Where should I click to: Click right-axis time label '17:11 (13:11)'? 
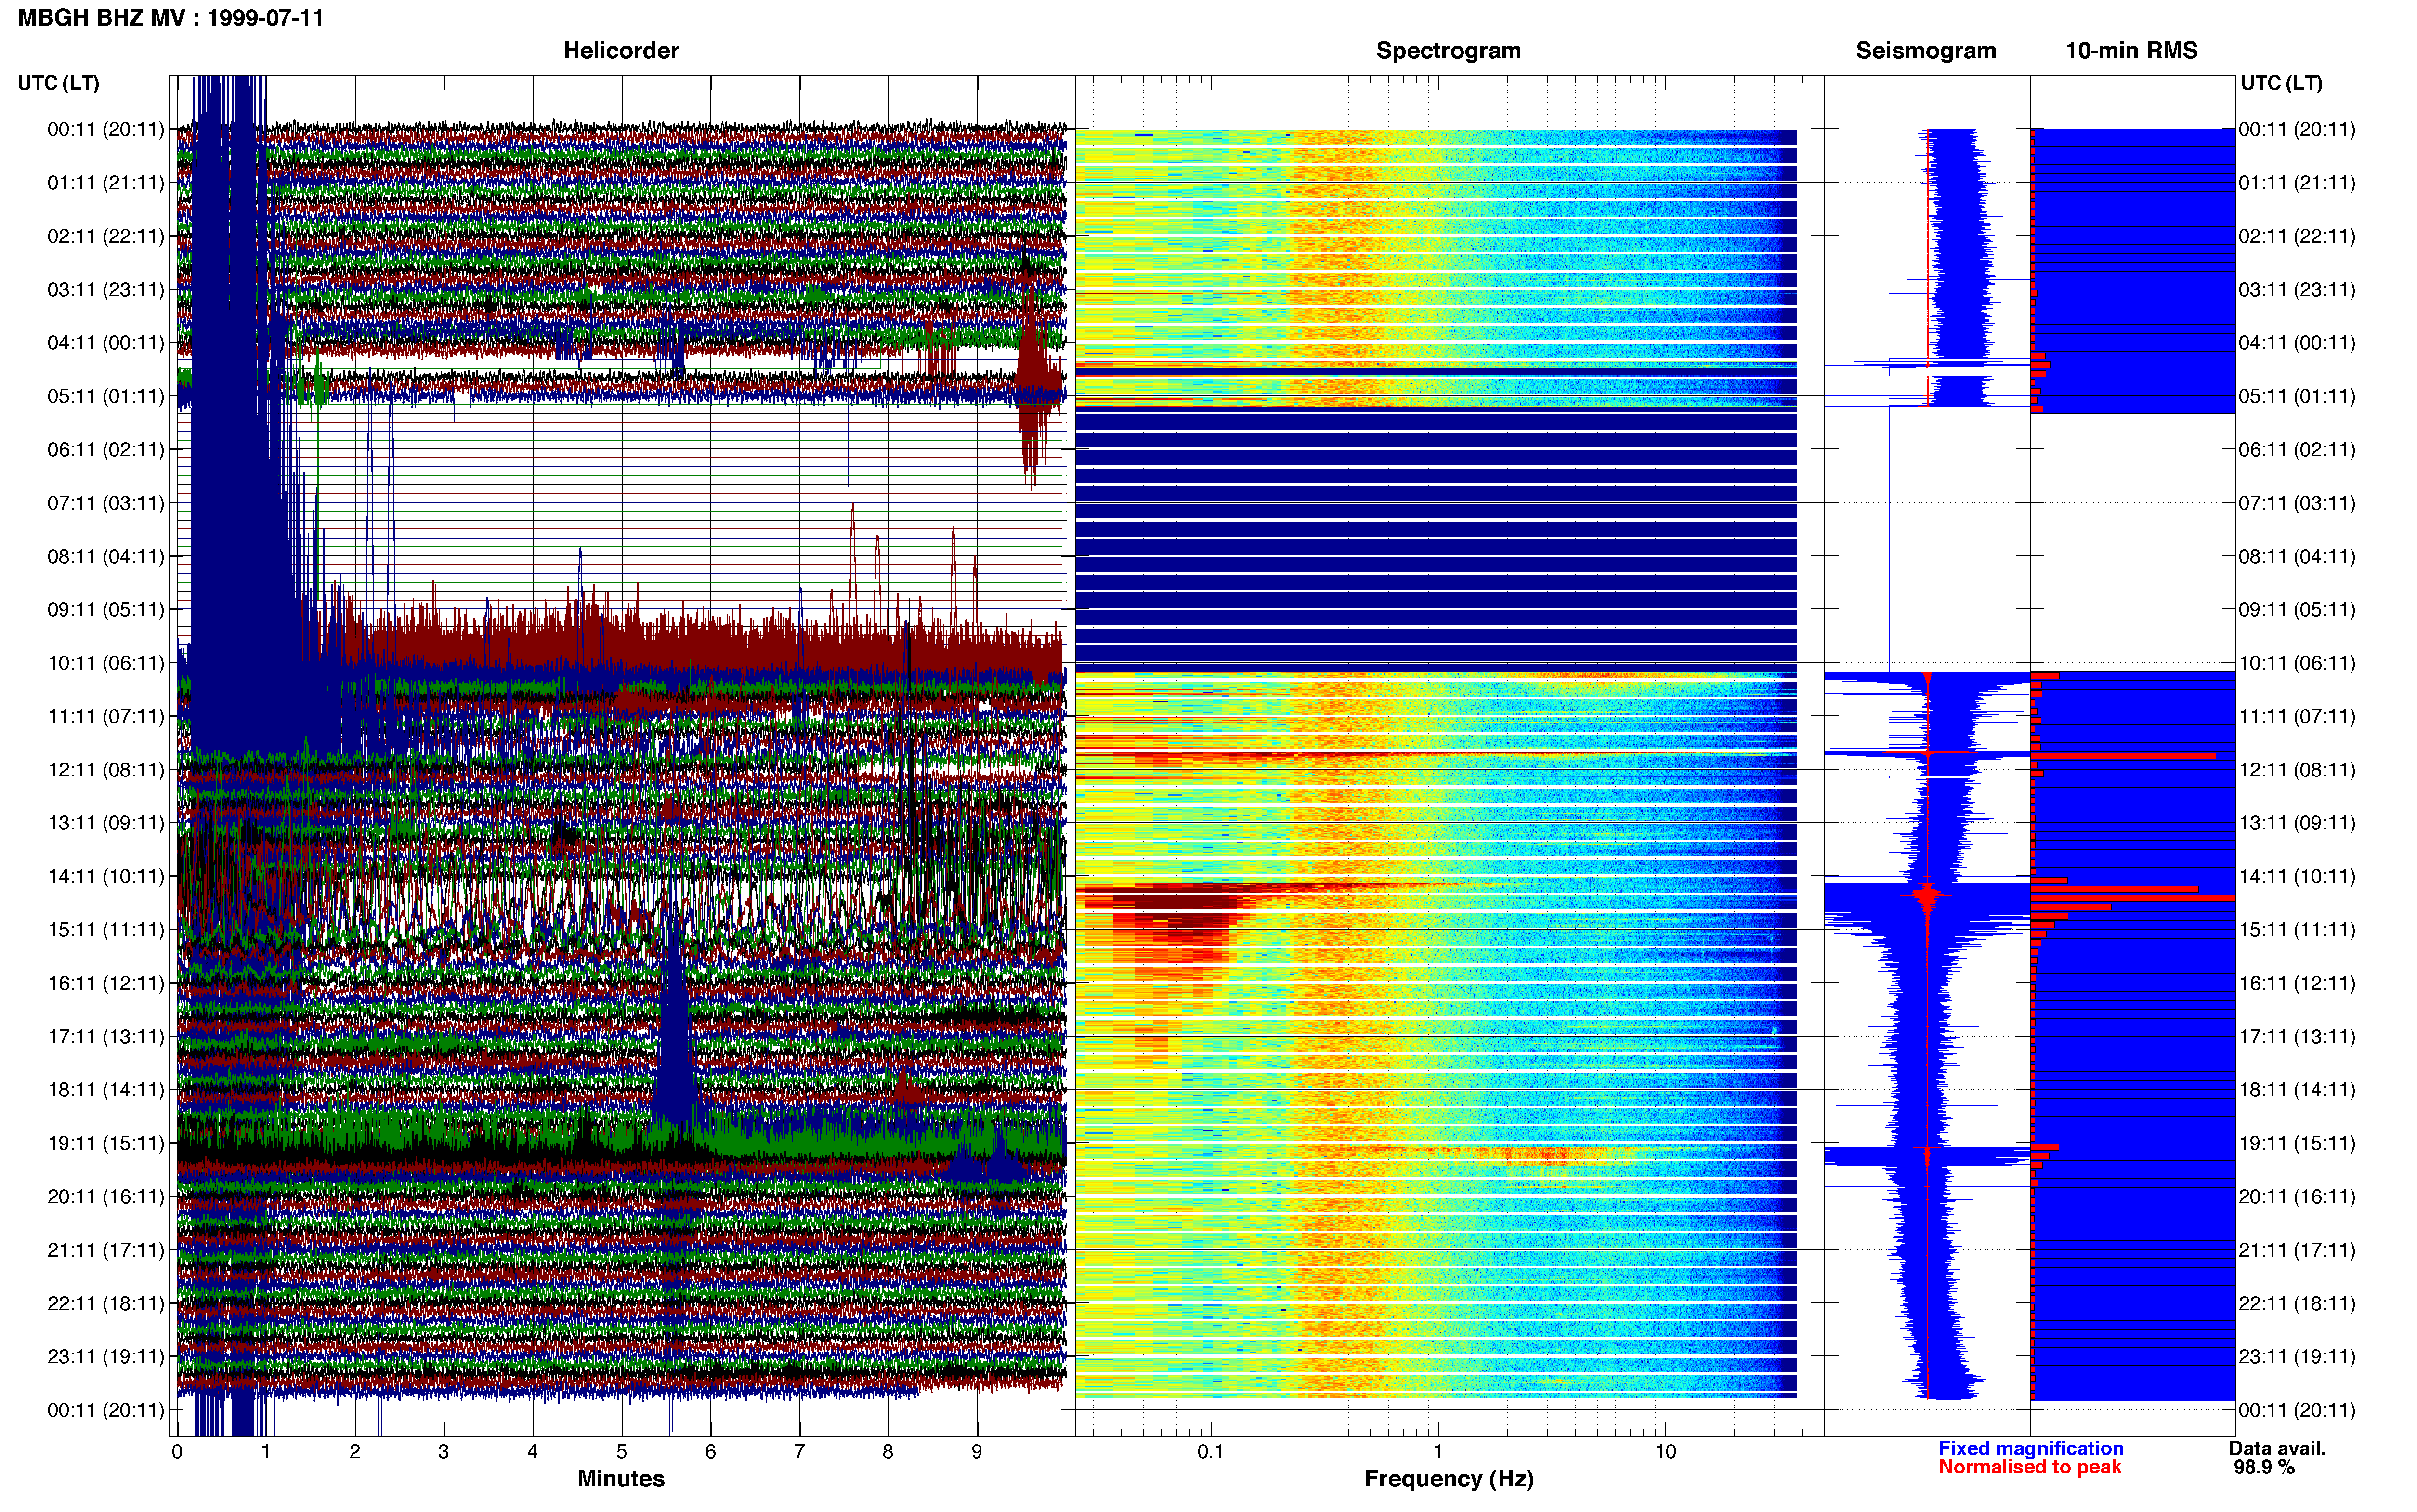click(x=2297, y=1037)
